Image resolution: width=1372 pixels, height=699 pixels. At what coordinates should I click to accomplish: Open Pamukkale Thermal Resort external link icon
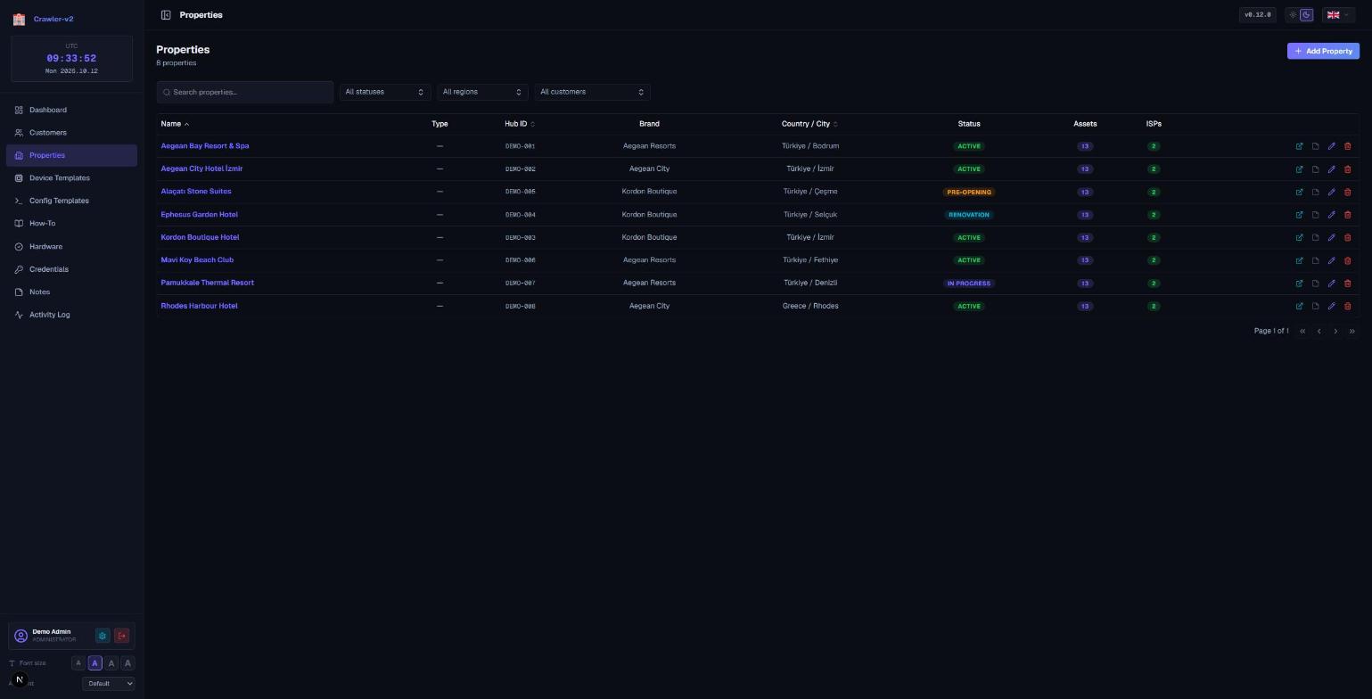(1299, 284)
